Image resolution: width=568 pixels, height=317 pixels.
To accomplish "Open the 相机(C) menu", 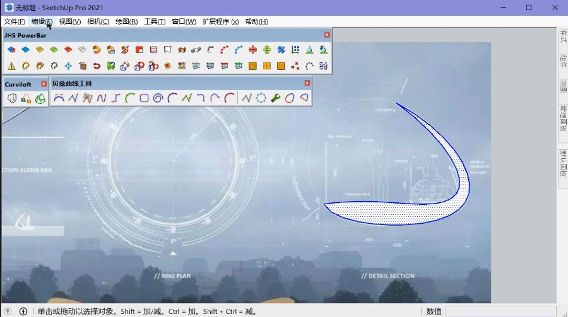I will pyautogui.click(x=98, y=21).
